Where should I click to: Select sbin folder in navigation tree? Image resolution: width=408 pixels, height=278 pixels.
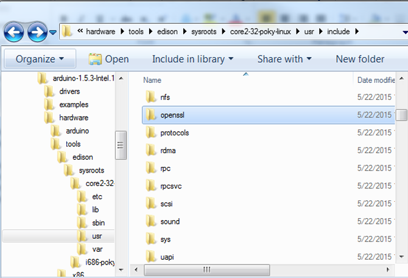point(99,223)
